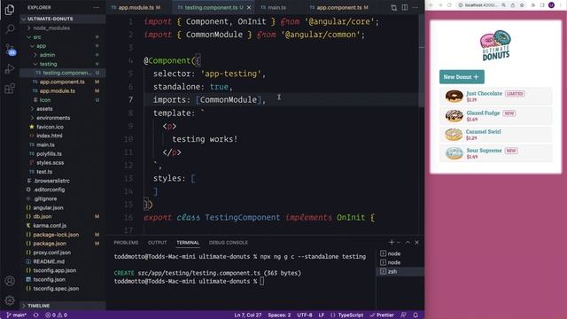Open Source Control view in activity bar
Screen dimensions: 567x319
(x=10, y=50)
